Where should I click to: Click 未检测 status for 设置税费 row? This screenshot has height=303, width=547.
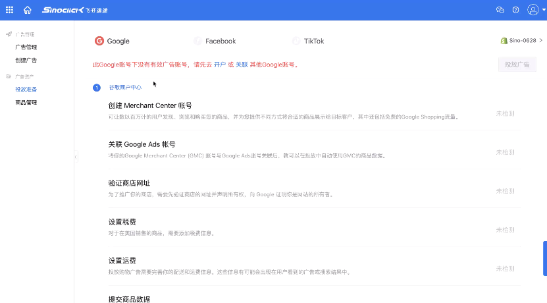click(505, 230)
